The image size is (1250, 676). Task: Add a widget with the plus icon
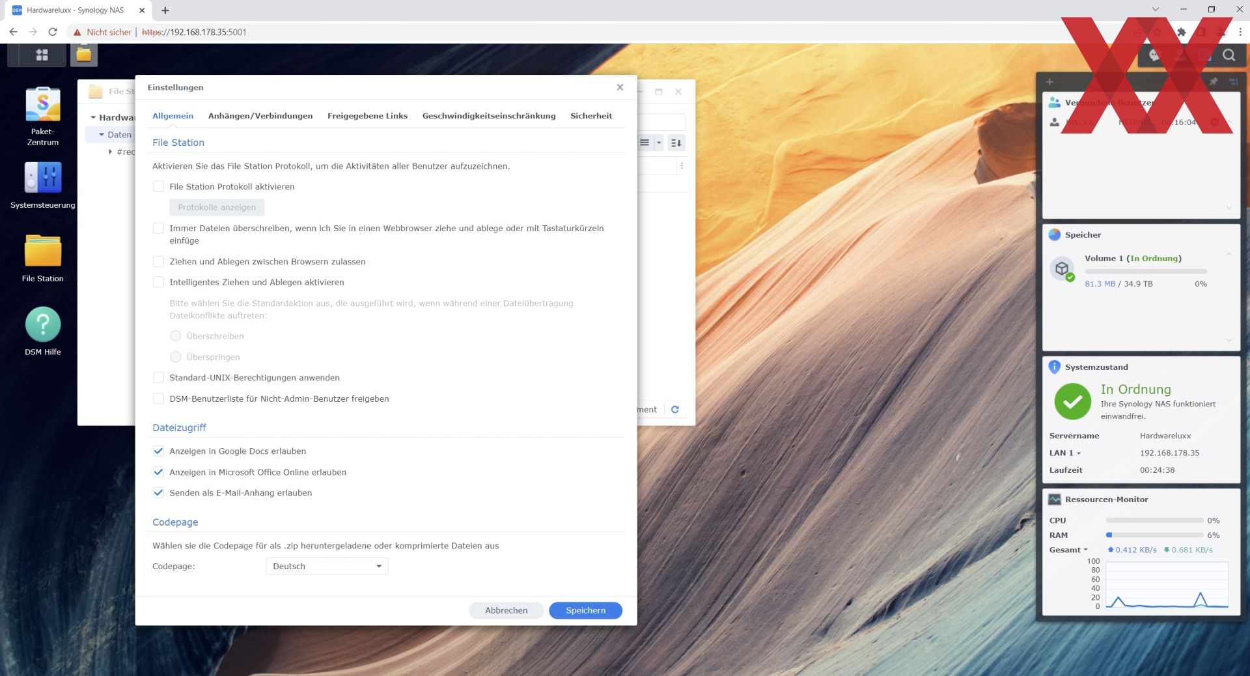point(1049,82)
